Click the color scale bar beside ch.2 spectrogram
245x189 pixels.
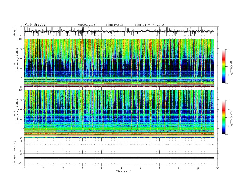coord(224,118)
